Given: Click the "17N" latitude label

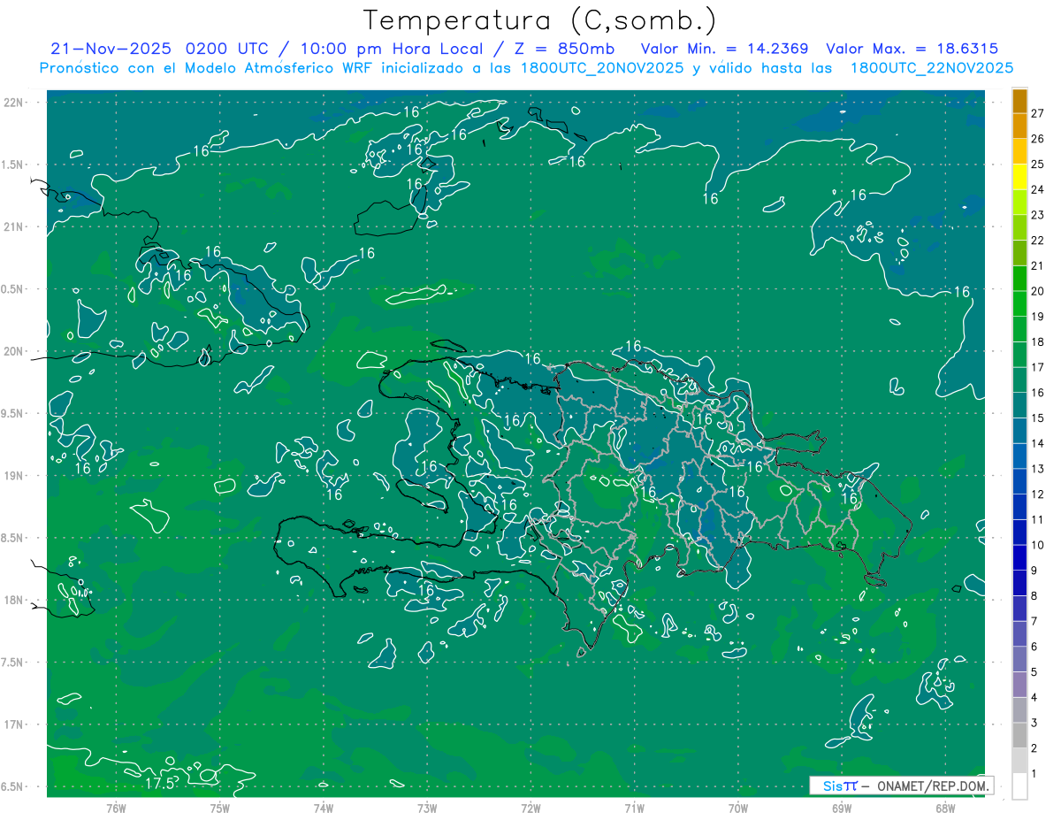Looking at the screenshot, I should coord(13,725).
